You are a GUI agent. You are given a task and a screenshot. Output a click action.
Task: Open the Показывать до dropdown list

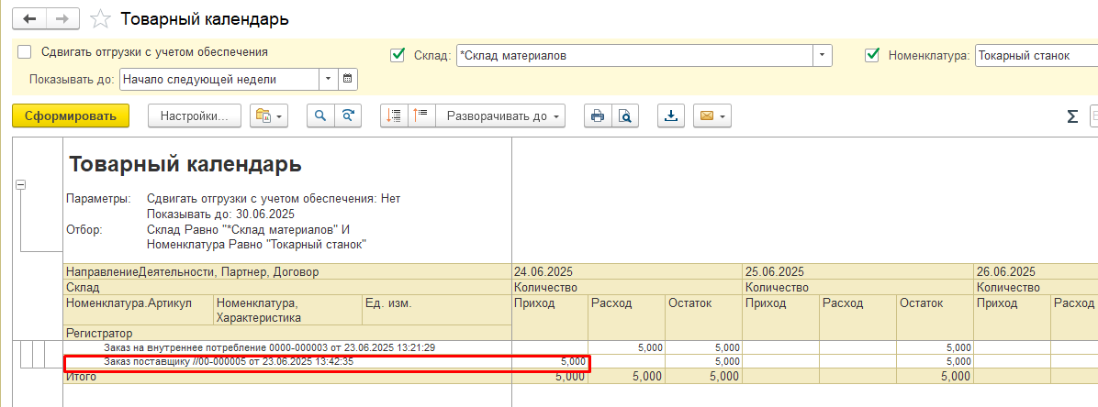pyautogui.click(x=329, y=80)
